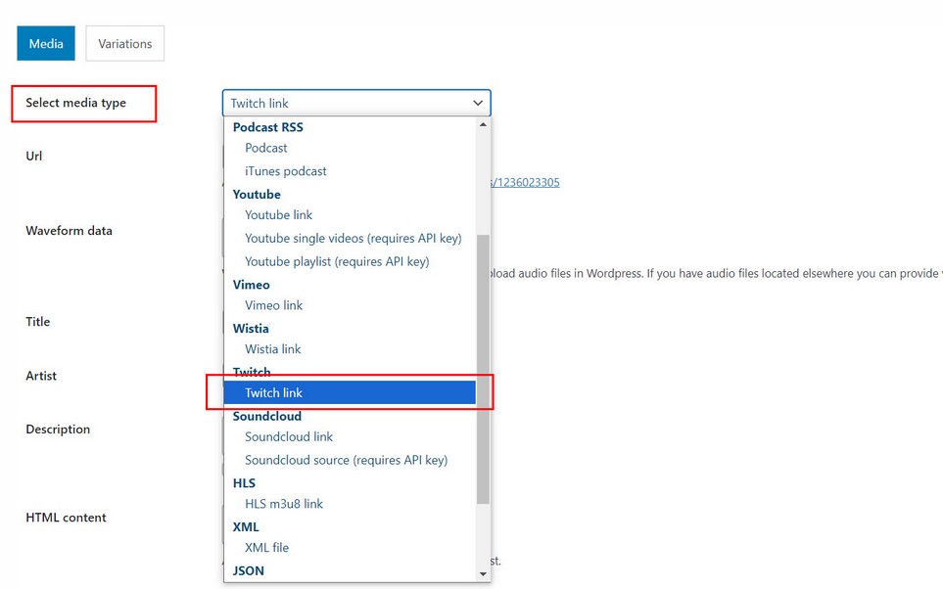The width and height of the screenshot is (943, 589).
Task: Click the dropdown list scroll down arrow
Action: pos(483,574)
